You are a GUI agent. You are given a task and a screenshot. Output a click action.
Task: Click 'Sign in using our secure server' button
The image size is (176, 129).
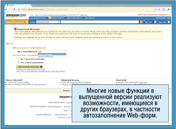tap(29, 67)
